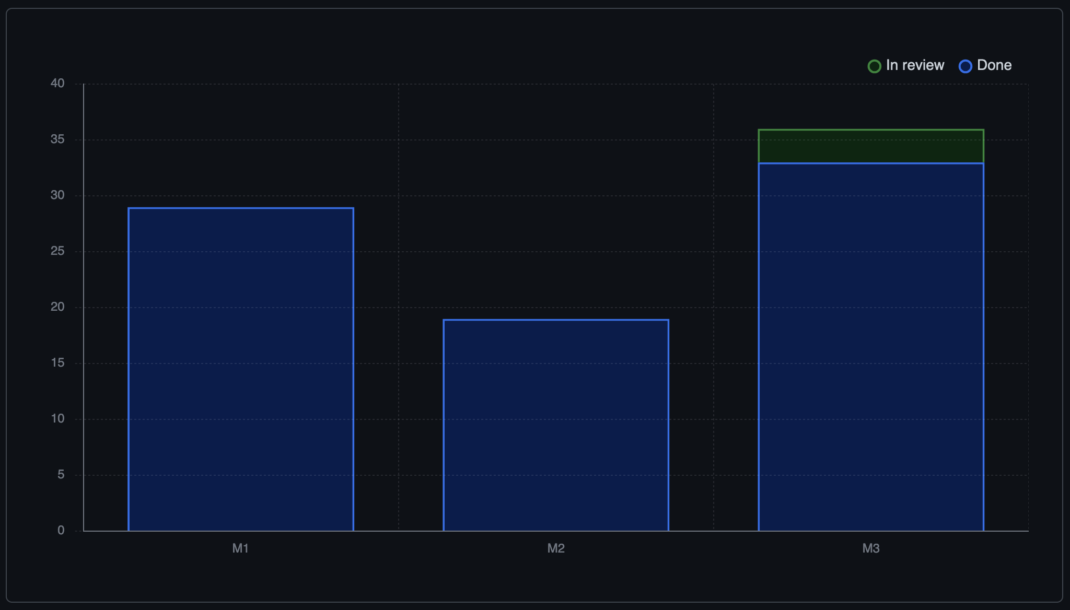This screenshot has height=610, width=1070.
Task: Select the M3 Done blue bar
Action: (x=871, y=347)
